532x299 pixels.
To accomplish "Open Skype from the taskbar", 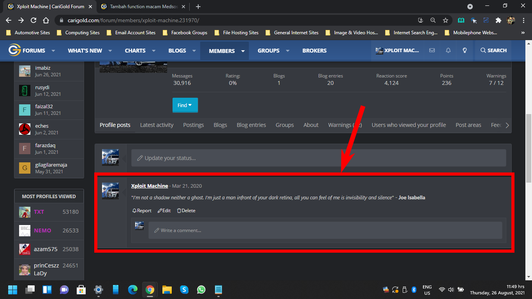I will 184,290.
